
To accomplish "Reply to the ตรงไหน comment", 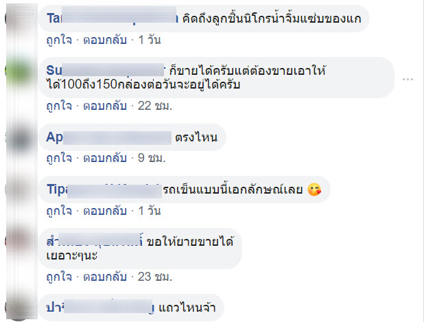I will [105, 158].
